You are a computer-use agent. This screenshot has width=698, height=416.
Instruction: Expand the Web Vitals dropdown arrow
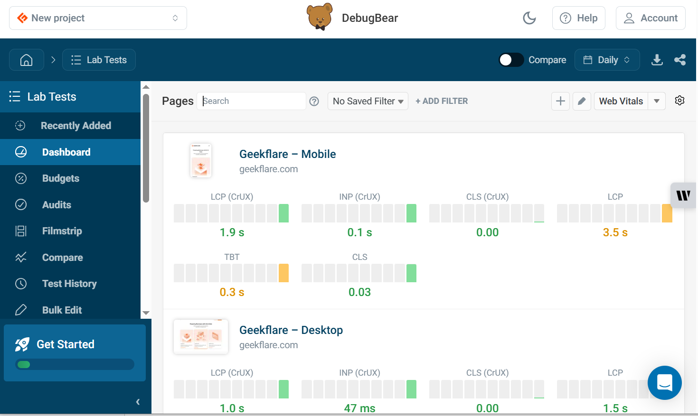click(657, 101)
